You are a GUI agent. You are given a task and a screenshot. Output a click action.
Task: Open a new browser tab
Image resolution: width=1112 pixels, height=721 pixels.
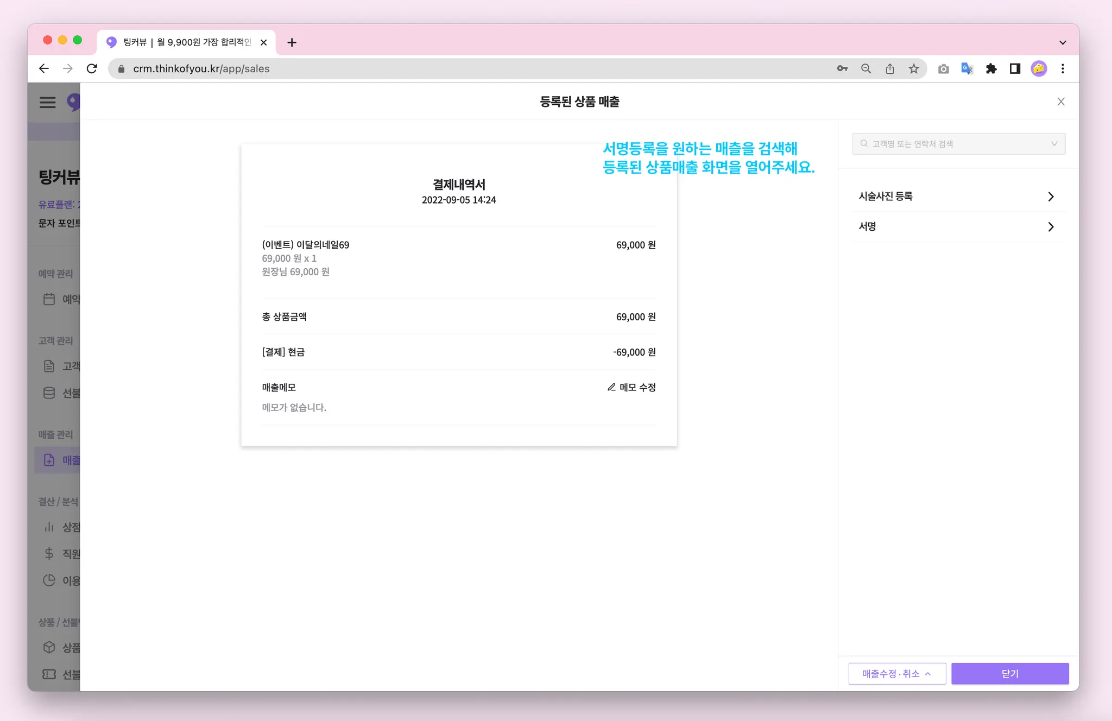pyautogui.click(x=292, y=42)
